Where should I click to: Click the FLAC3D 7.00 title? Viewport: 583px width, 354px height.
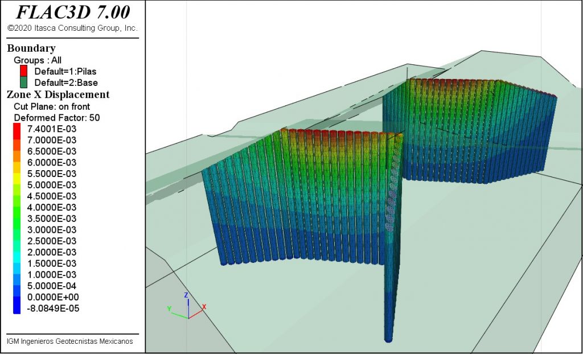pyautogui.click(x=72, y=11)
